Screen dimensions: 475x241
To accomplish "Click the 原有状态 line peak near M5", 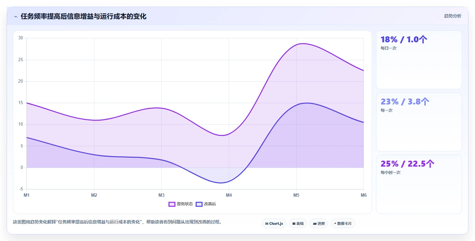I will click(x=303, y=44).
